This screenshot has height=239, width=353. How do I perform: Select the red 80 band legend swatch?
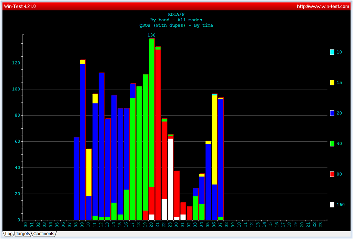pyautogui.click(x=332, y=174)
